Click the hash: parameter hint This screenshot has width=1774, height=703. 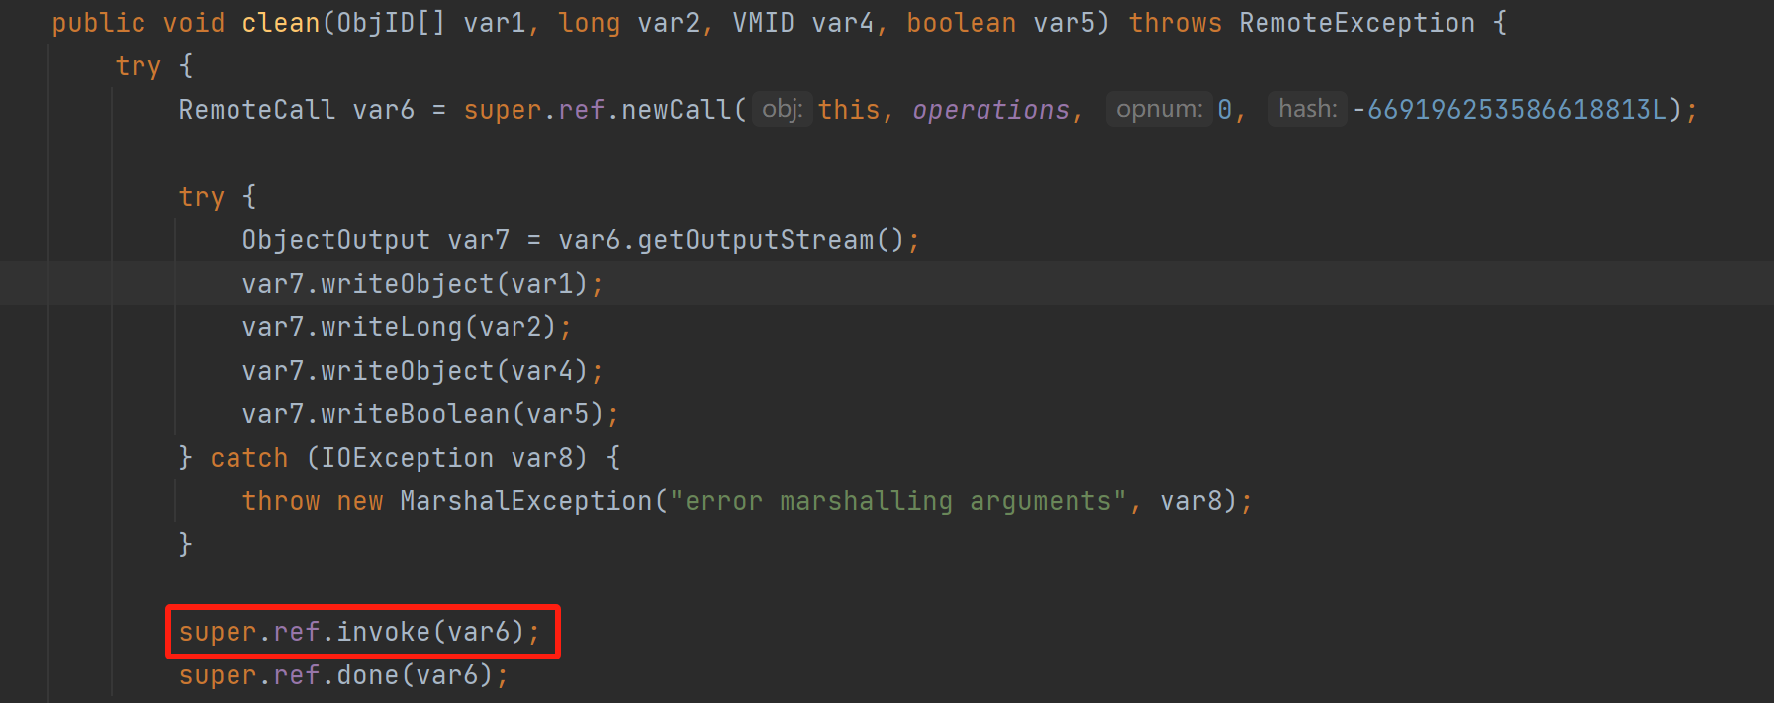pyautogui.click(x=1307, y=109)
